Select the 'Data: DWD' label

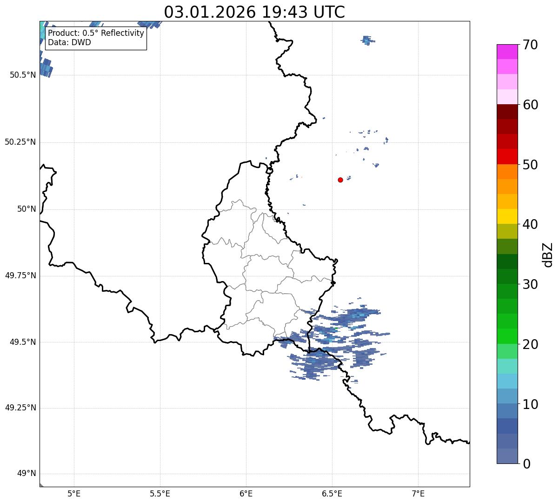(x=70, y=42)
